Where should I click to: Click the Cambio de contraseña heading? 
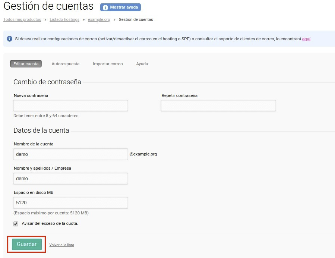click(47, 82)
